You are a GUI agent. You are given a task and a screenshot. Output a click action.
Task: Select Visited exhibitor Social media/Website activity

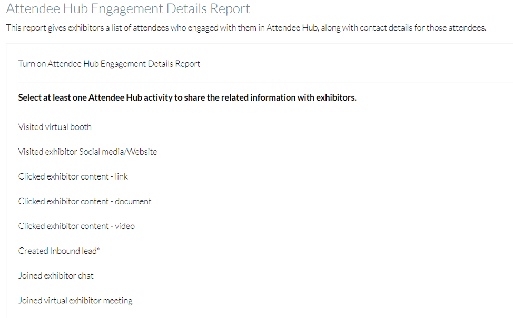coord(87,152)
